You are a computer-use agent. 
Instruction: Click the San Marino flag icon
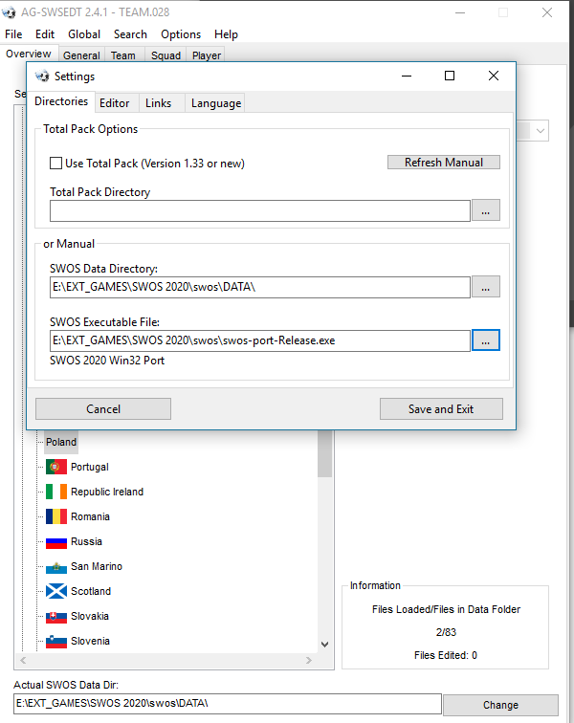[55, 566]
